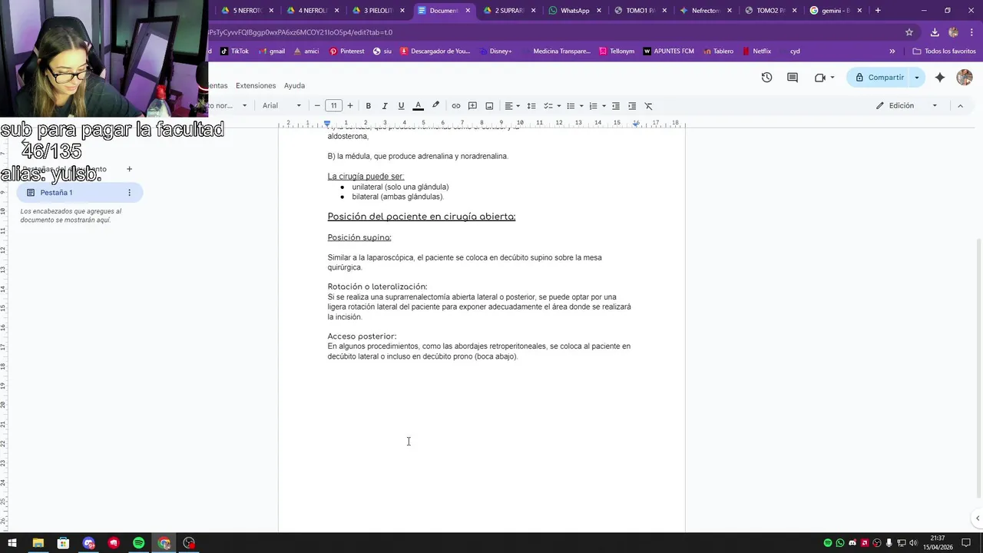Toggle bold formatting in the toolbar

(x=369, y=106)
